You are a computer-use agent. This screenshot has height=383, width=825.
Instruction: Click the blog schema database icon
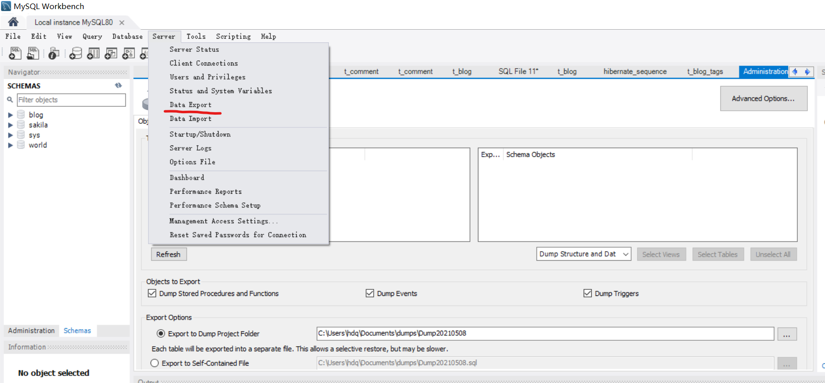pos(21,115)
